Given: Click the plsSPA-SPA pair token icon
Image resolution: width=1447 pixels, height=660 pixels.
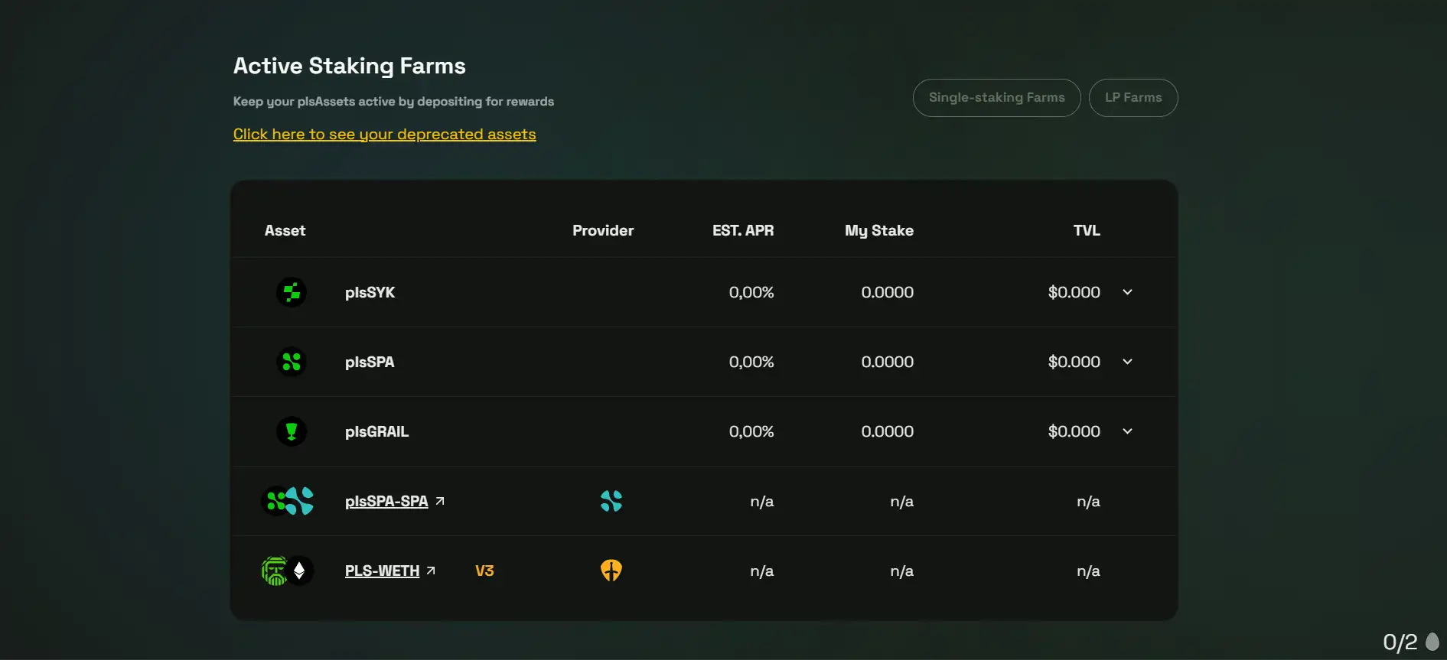Looking at the screenshot, I should pos(288,501).
